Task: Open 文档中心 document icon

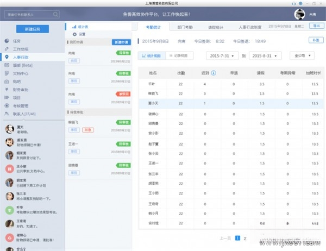Action: point(7,73)
